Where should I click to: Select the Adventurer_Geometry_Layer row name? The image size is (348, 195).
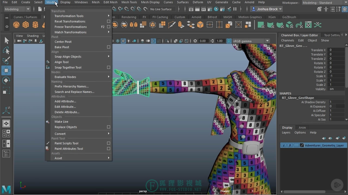click(324, 145)
